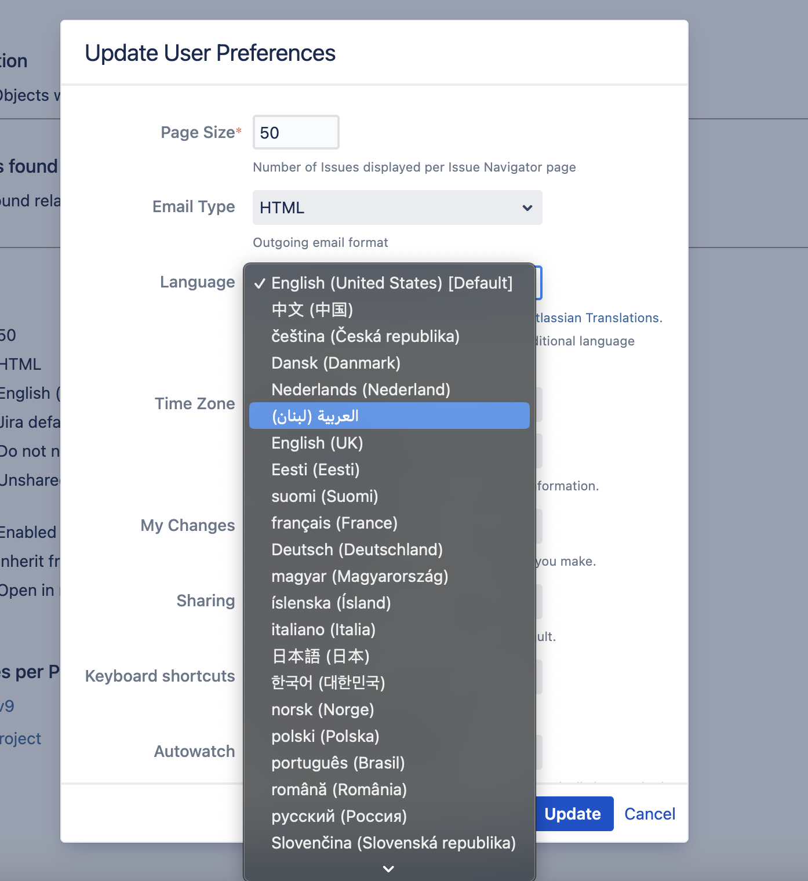The width and height of the screenshot is (808, 881).
Task: Open the Email Type HTML dropdown
Action: (x=397, y=207)
